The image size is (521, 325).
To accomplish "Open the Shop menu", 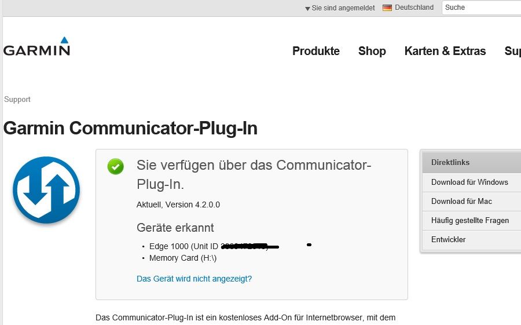I will coord(372,51).
